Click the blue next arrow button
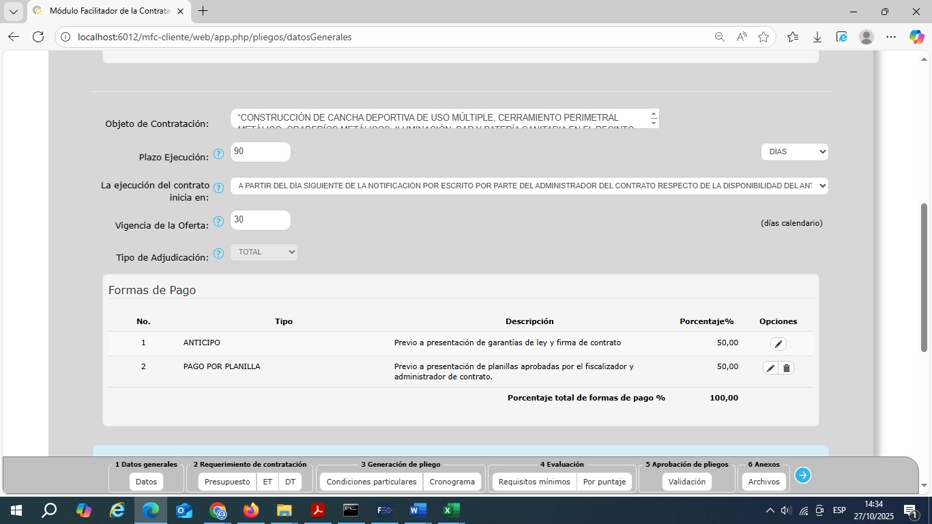 pos(802,476)
